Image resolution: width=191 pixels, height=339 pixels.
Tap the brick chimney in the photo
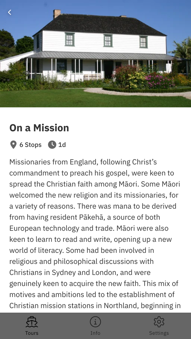[57, 13]
